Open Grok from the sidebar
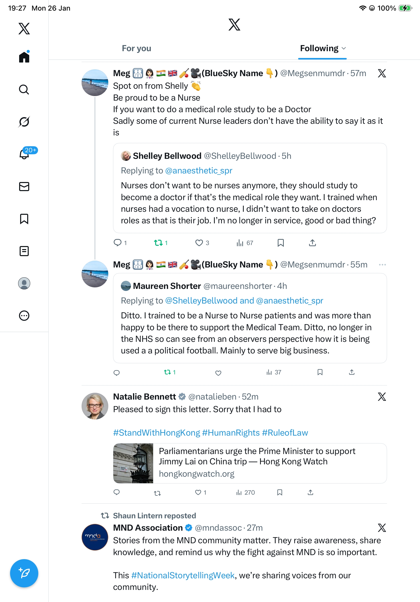 pos(24,122)
